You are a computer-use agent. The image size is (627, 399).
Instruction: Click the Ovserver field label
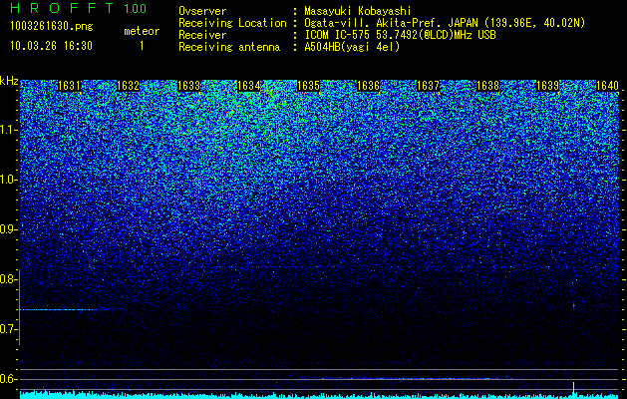pyautogui.click(x=202, y=11)
